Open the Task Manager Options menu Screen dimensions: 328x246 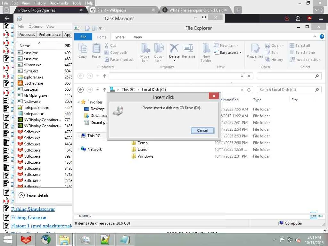pyautogui.click(x=35, y=27)
